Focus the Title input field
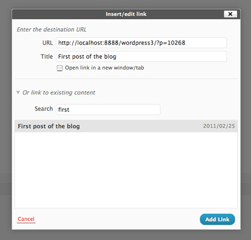This screenshot has height=240, width=251. pyautogui.click(x=141, y=56)
